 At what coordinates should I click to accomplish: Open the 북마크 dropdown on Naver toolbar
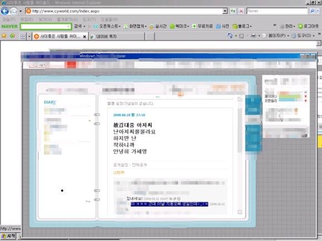point(179,26)
